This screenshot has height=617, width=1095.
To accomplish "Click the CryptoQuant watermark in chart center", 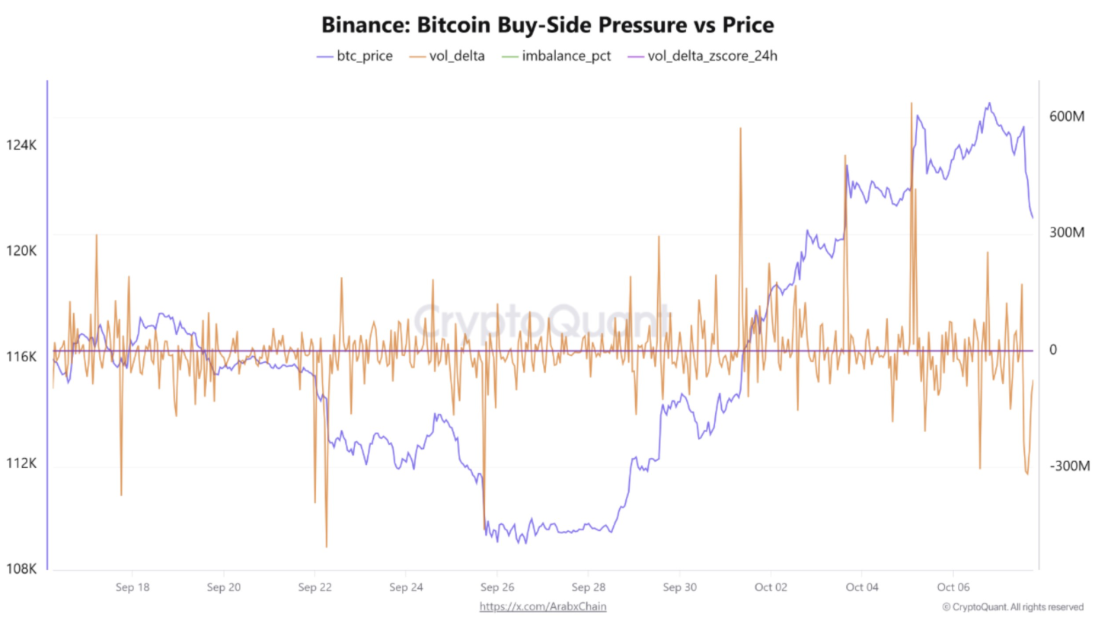I will [x=544, y=317].
